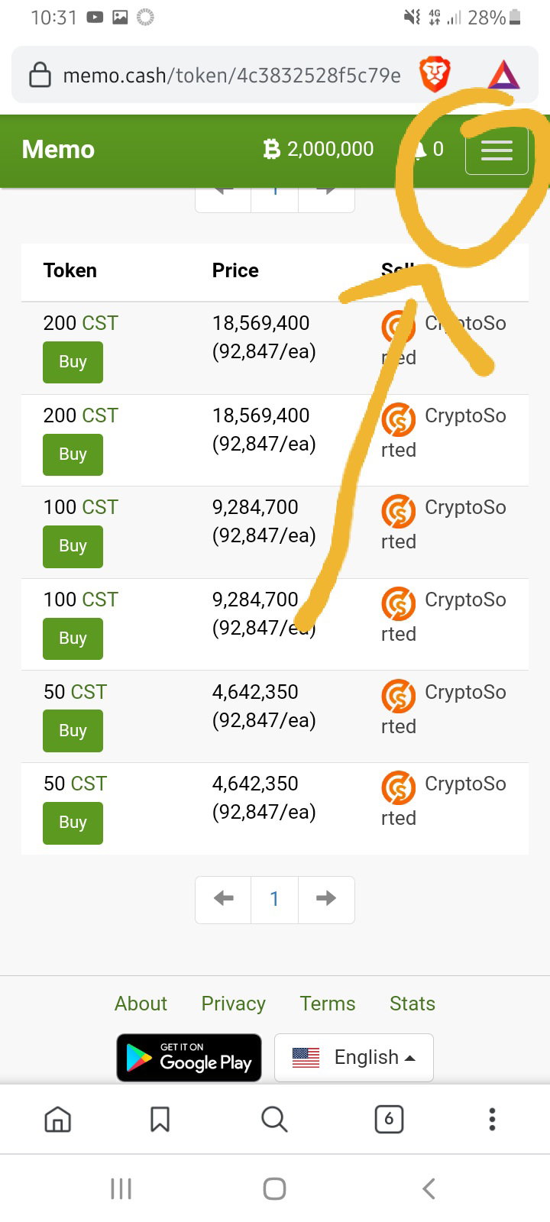Image resolution: width=550 pixels, height=1222 pixels.
Task: Go to next page arrow at bottom
Action: click(x=326, y=899)
